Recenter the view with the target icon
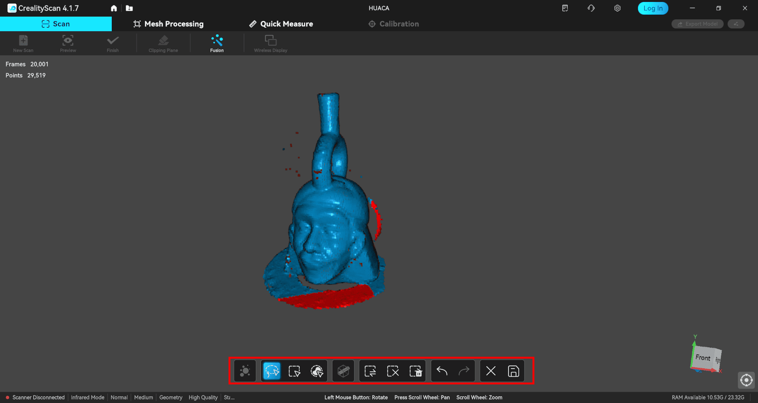 pyautogui.click(x=746, y=380)
